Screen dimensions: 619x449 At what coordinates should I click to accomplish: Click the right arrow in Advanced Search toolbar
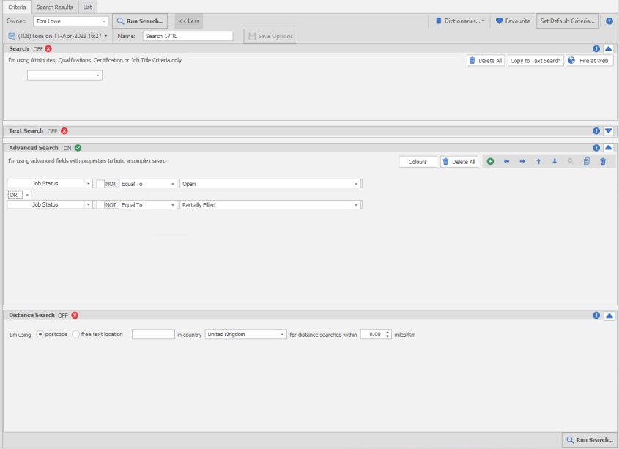point(522,162)
